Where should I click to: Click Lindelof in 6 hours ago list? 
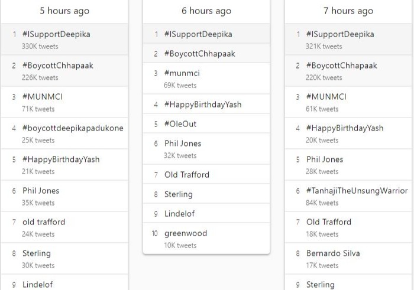[x=179, y=214]
